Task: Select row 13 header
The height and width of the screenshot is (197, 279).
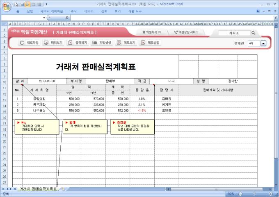Action: [x=5, y=100]
